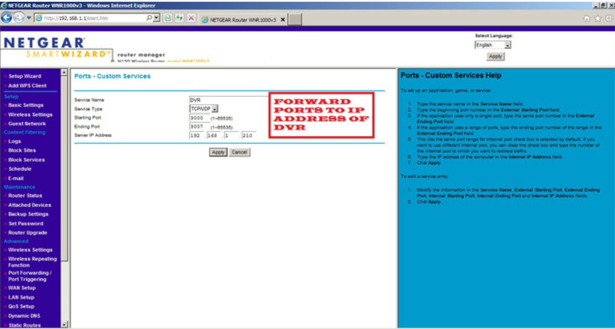Image resolution: width=615 pixels, height=329 pixels.
Task: Open the Service Type TCP/UDP dropdown
Action: (204, 109)
